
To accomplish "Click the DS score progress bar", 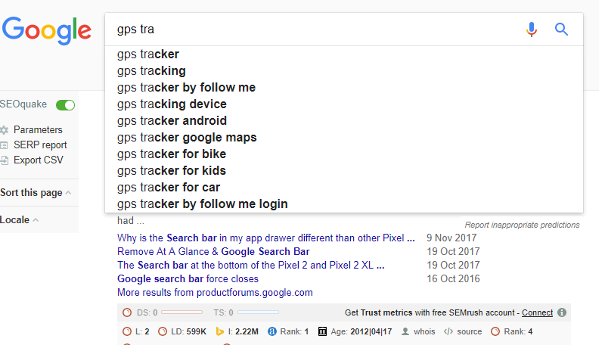I will pyautogui.click(x=181, y=312).
